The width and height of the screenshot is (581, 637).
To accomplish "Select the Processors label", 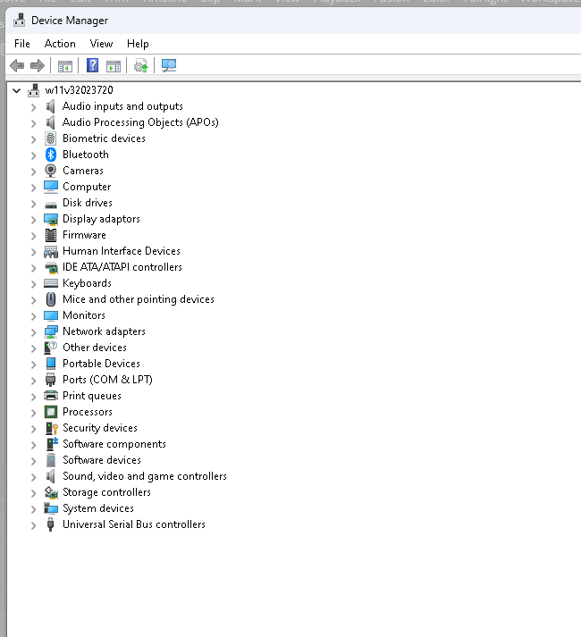I will tap(88, 412).
